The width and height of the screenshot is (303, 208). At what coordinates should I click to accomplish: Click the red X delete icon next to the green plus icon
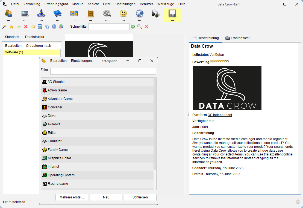click(26, 27)
